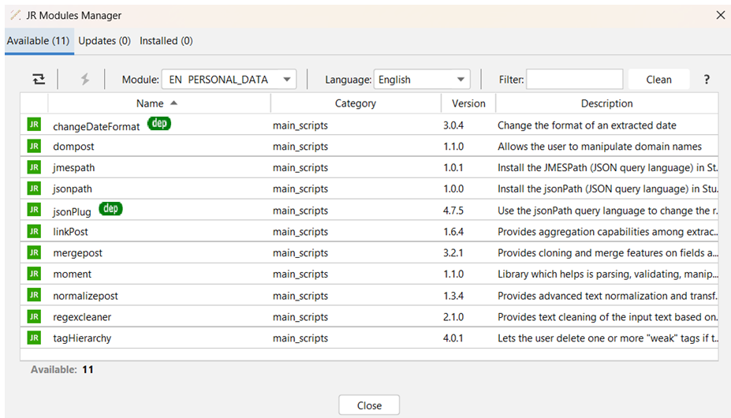The image size is (731, 418).
Task: Click the lightning bolt install icon
Action: point(84,79)
